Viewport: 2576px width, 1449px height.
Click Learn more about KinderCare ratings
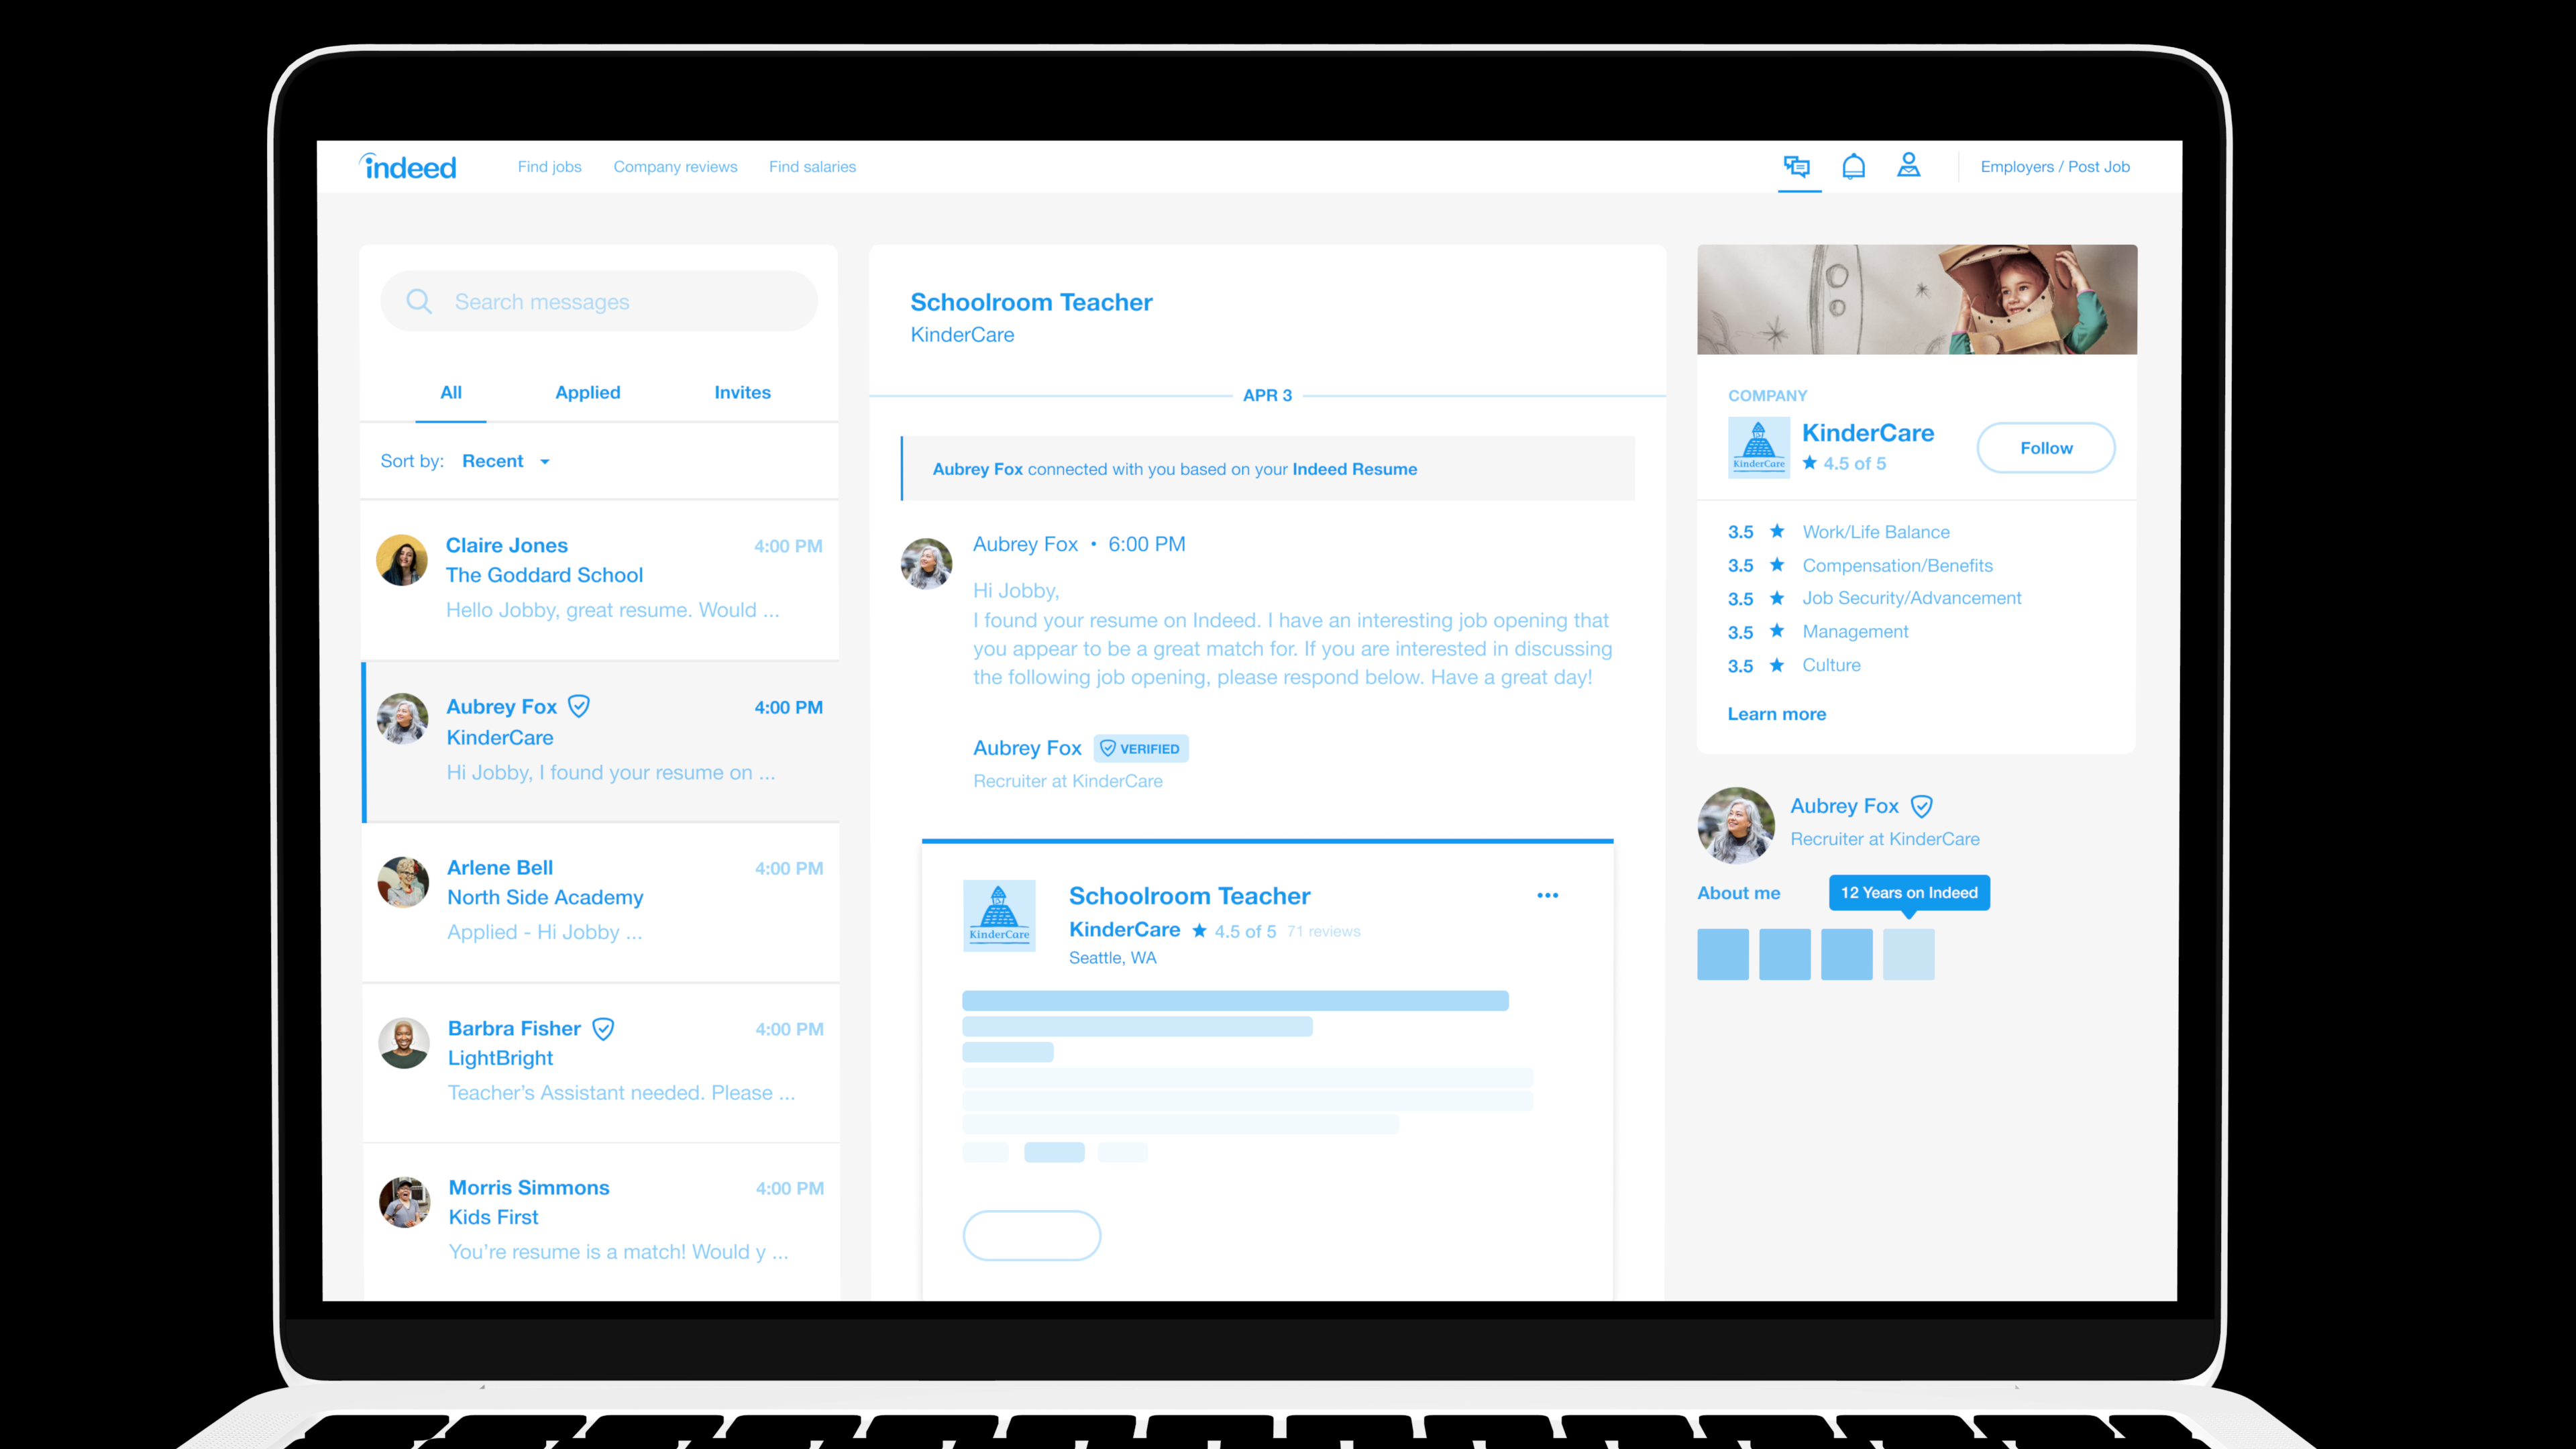point(1774,713)
